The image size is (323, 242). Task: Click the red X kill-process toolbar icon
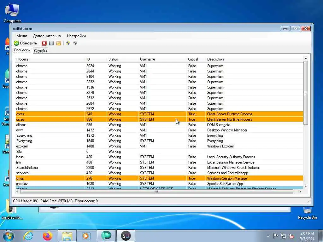[x=44, y=43]
